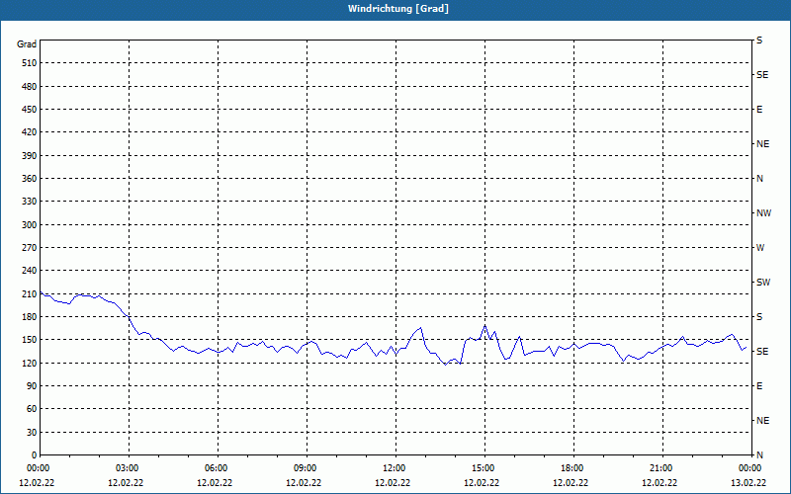Image resolution: width=791 pixels, height=494 pixels.
Task: Click the chart title 'Windrichtung [Grad]'
Action: (398, 9)
